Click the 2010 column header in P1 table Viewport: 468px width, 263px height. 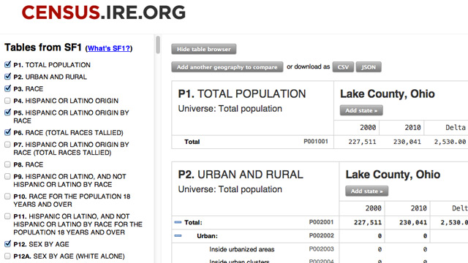pyautogui.click(x=412, y=128)
